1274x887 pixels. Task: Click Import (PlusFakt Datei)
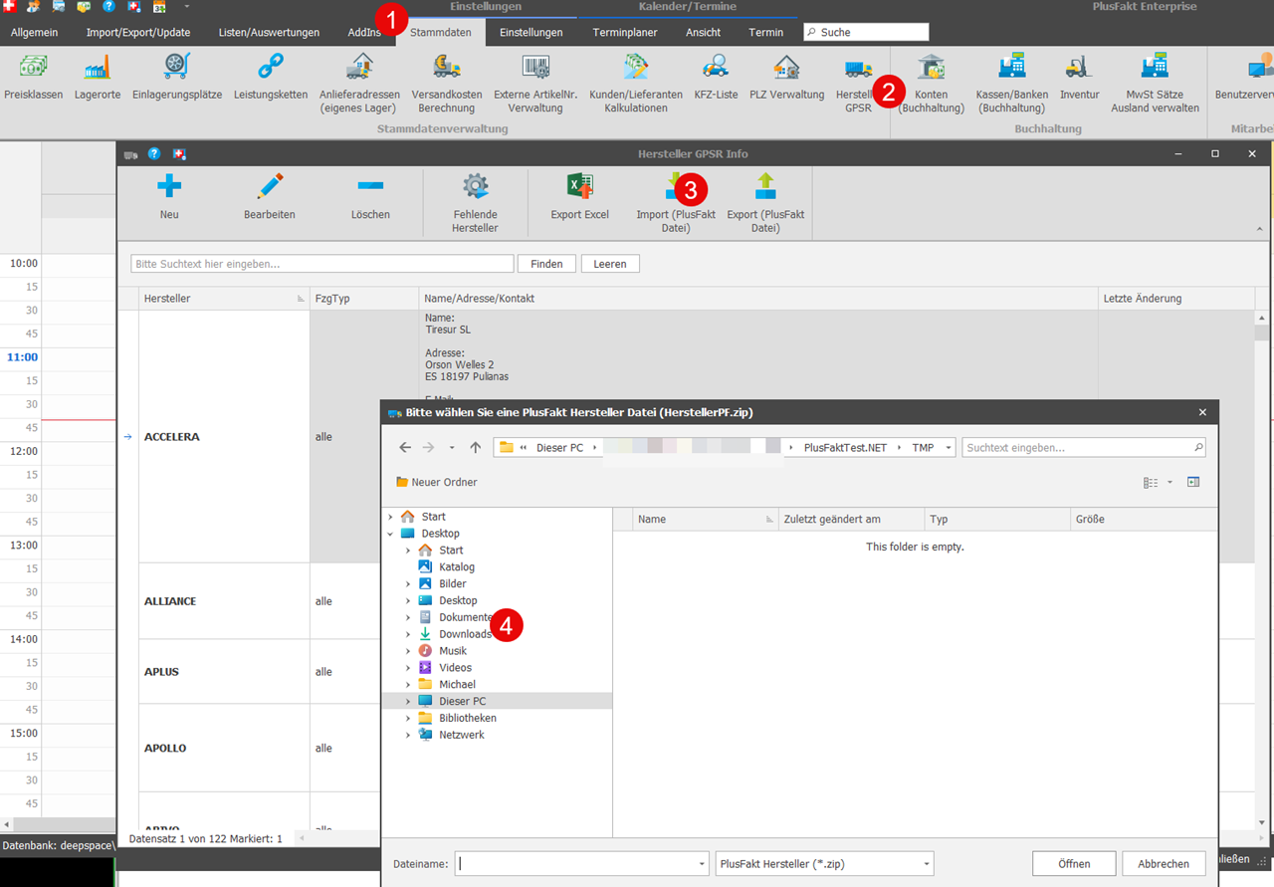[x=676, y=203]
